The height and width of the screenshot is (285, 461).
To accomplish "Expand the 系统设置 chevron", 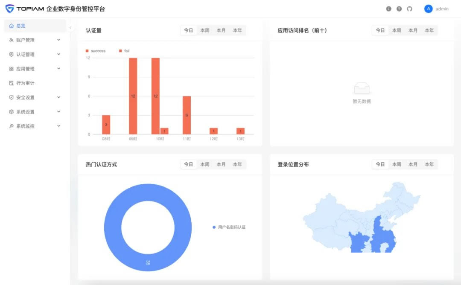I will (x=59, y=111).
